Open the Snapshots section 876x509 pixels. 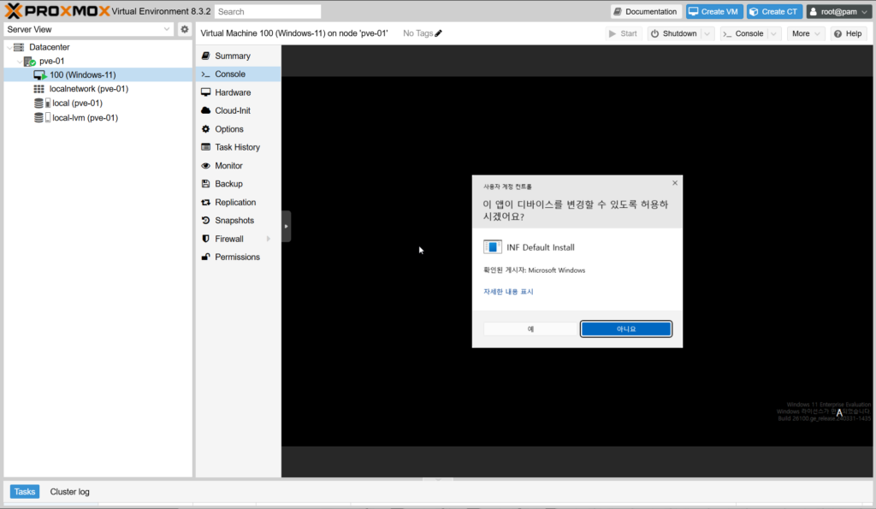[234, 221]
